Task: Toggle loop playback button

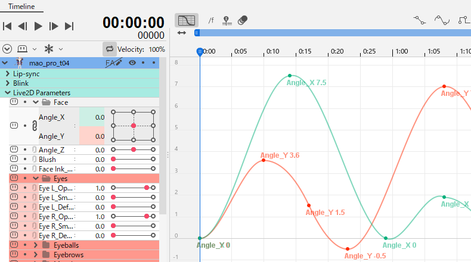Action: click(110, 49)
